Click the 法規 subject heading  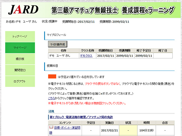pyautogui.click(x=51, y=111)
